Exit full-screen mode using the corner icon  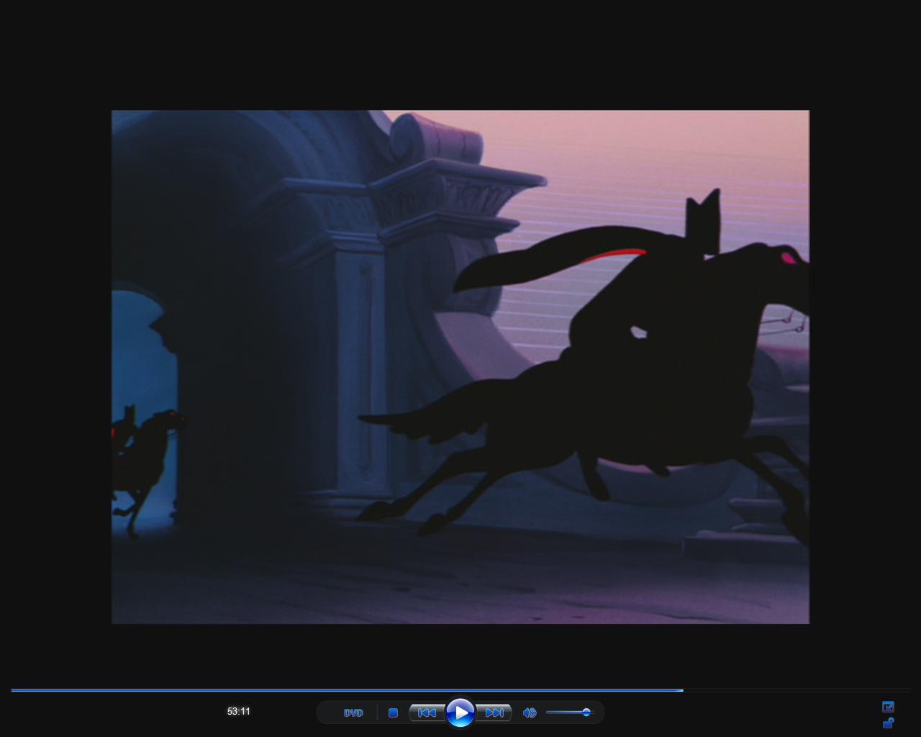(888, 707)
